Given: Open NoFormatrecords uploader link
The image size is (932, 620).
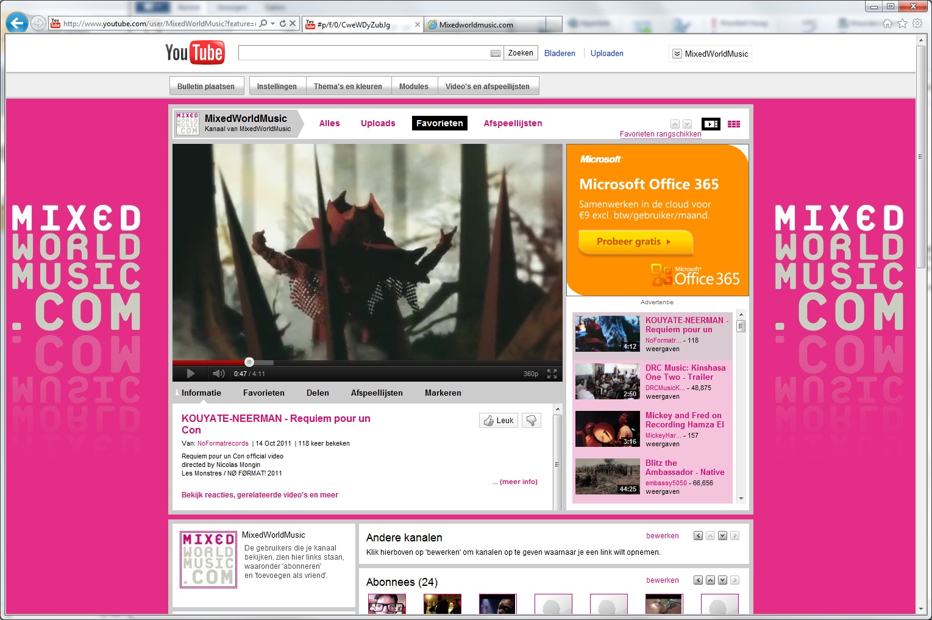Looking at the screenshot, I should tap(223, 444).
